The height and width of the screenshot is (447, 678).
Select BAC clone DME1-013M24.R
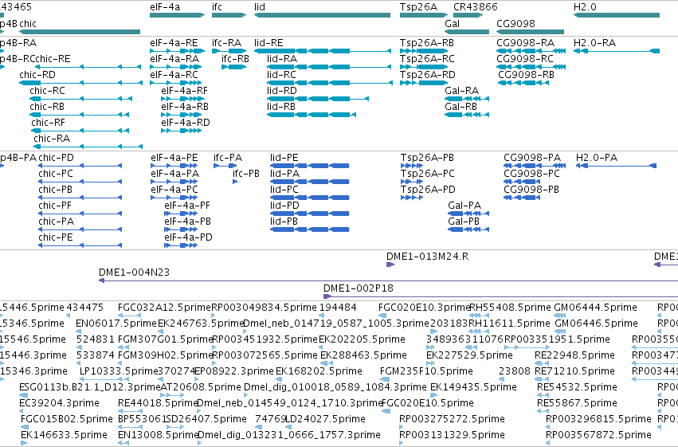pyautogui.click(x=390, y=265)
